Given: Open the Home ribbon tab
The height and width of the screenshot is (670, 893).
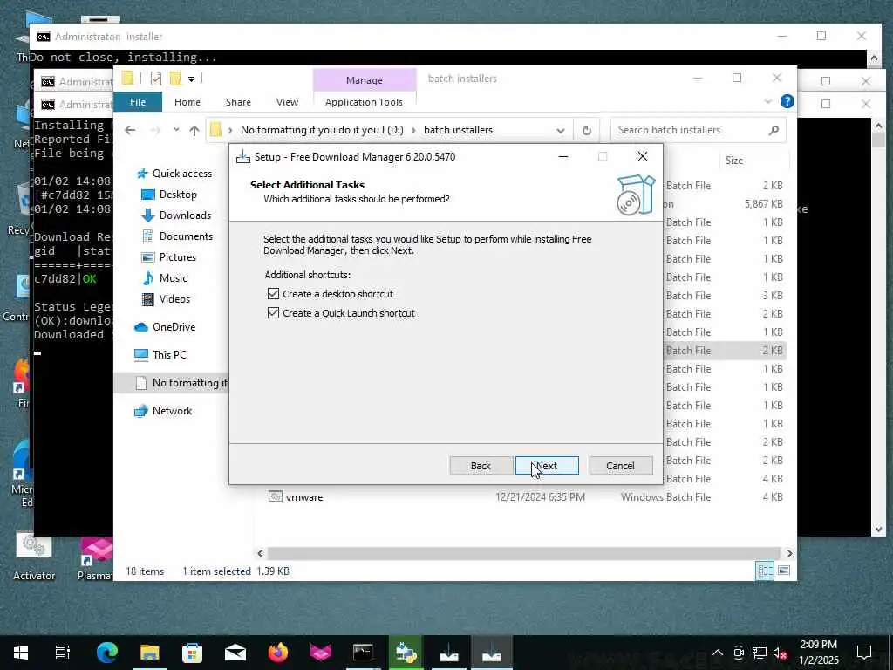Looking at the screenshot, I should [187, 102].
